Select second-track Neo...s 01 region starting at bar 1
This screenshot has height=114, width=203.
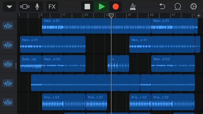(x=53, y=44)
